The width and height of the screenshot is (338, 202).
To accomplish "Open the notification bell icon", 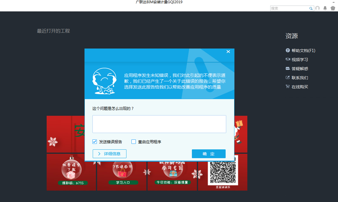I will coord(325,8).
